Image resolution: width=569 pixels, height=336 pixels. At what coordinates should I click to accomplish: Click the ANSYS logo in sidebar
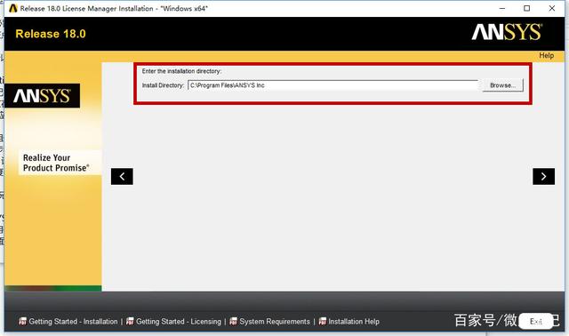[x=42, y=96]
